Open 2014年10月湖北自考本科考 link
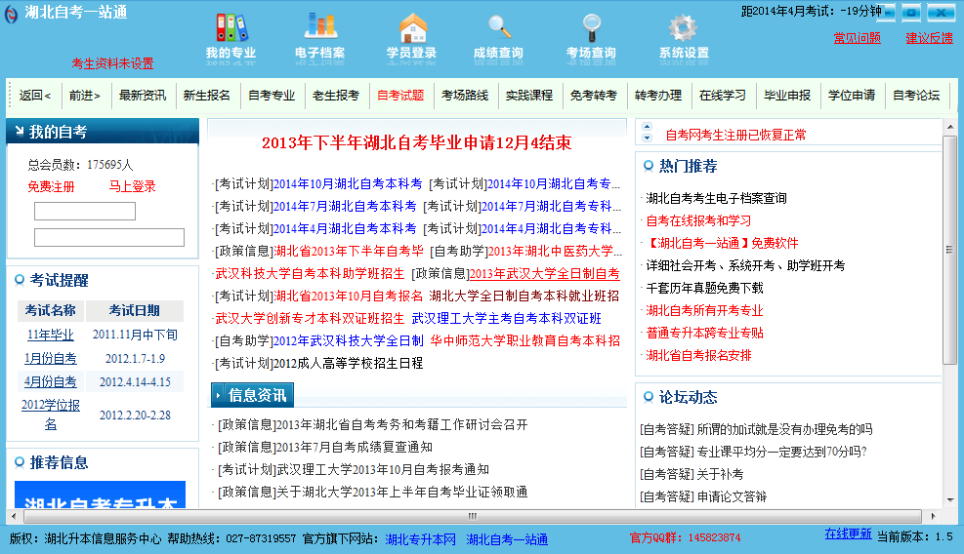The width and height of the screenshot is (964, 554). pos(348,183)
